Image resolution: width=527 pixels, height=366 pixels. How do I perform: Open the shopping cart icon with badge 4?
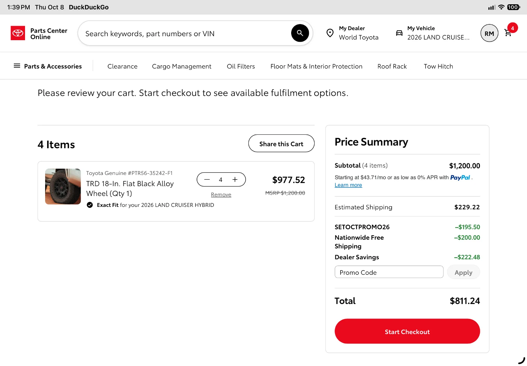(x=508, y=33)
